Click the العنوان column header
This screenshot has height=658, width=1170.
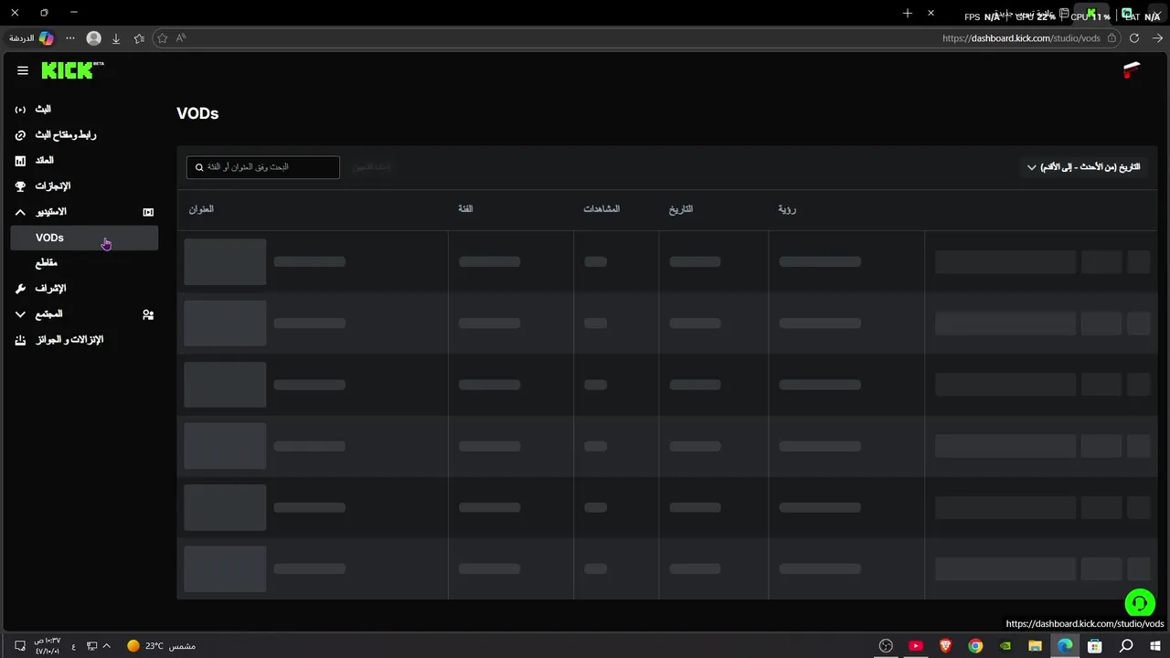pos(201,209)
